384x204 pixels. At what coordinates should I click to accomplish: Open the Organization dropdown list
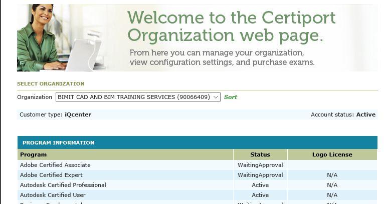tap(138, 97)
